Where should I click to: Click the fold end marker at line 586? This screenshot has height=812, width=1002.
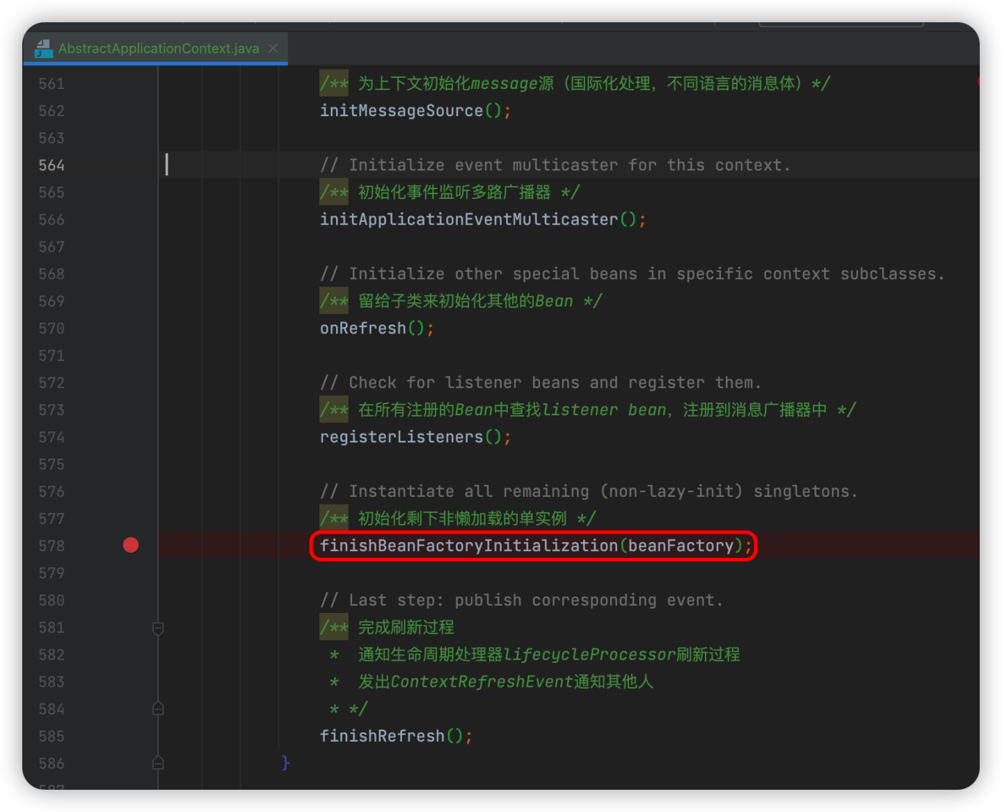click(158, 763)
